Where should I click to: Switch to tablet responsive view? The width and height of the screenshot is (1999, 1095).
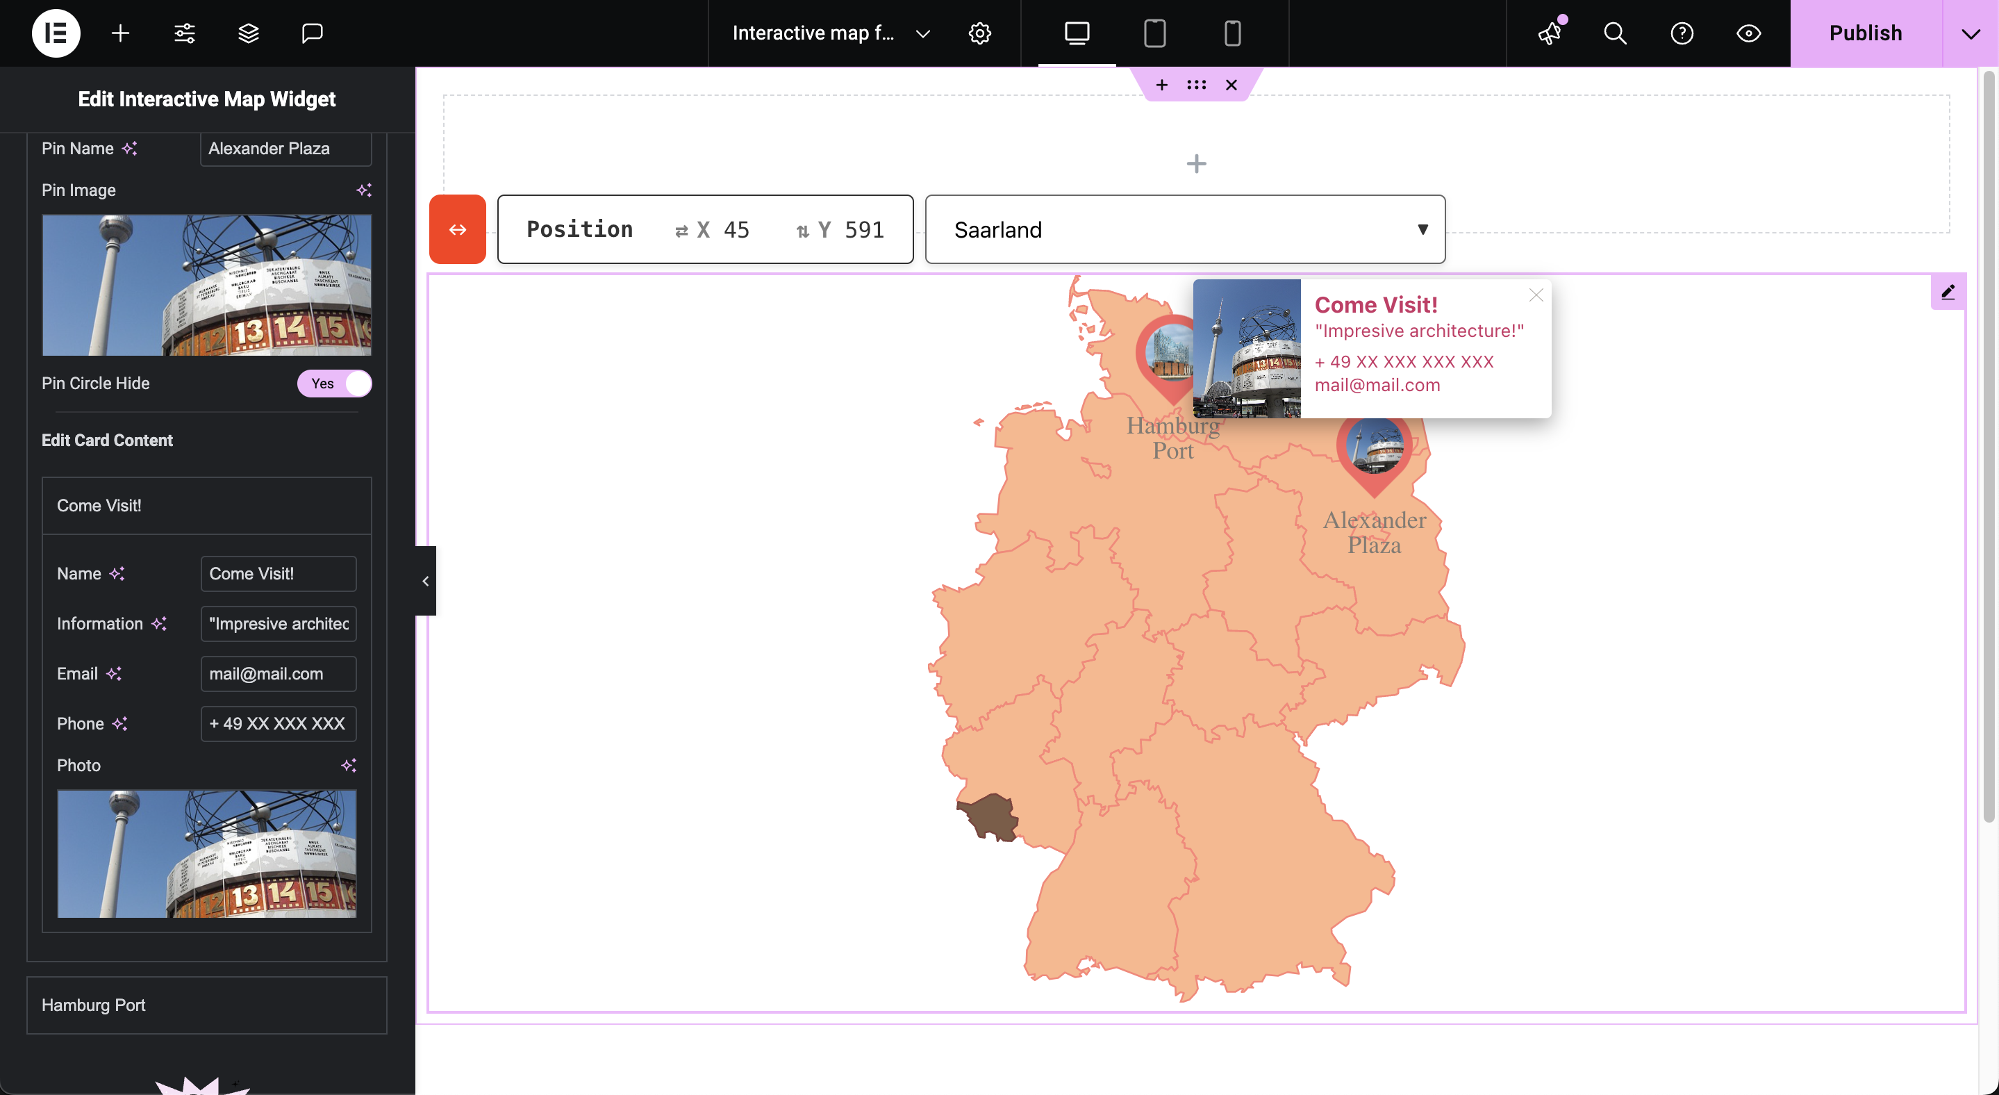pos(1154,33)
